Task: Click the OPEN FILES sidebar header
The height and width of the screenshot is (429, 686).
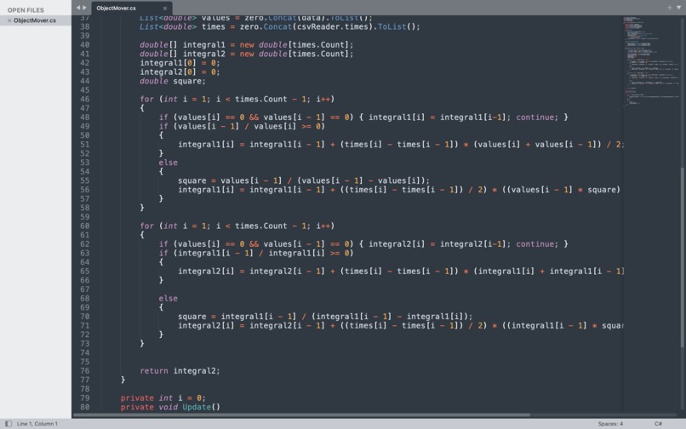Action: pyautogui.click(x=26, y=9)
